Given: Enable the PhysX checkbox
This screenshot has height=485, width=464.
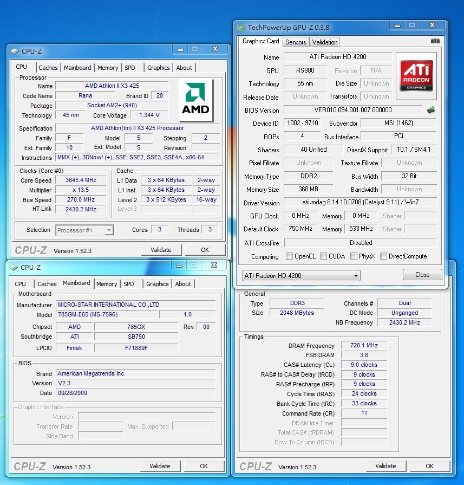Looking at the screenshot, I should pos(354,256).
